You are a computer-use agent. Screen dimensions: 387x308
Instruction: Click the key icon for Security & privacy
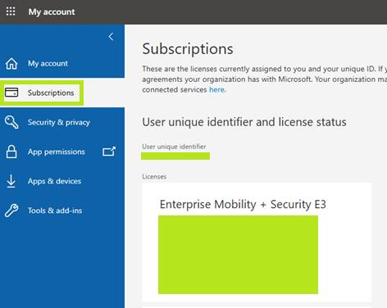[11, 122]
